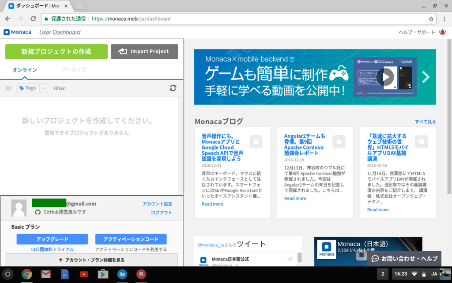Open notification count 2 in tray
452x283 pixels.
[x=383, y=274]
